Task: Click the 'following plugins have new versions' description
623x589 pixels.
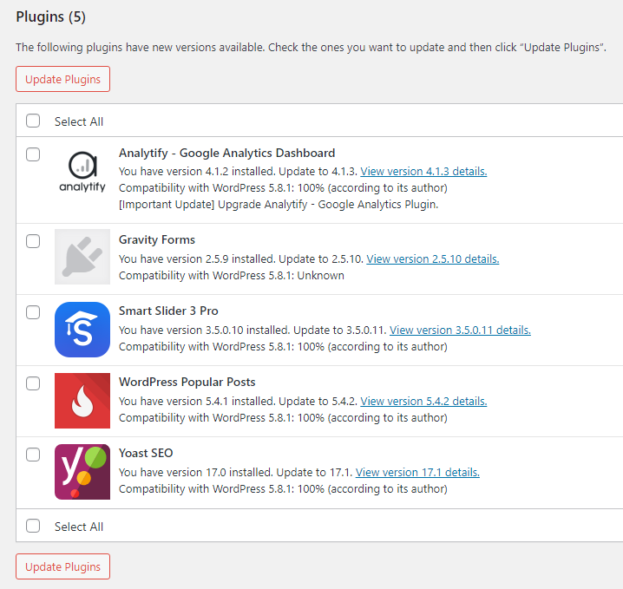Action: (311, 47)
